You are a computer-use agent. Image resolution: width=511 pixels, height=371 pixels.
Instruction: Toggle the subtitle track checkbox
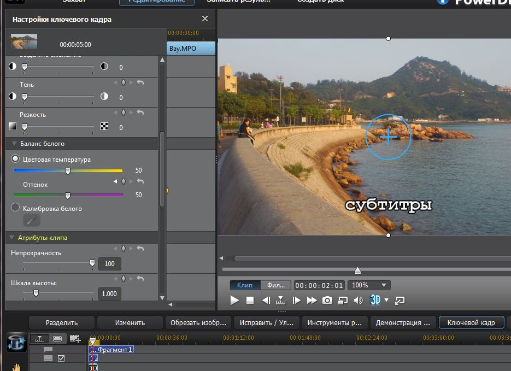click(x=61, y=358)
